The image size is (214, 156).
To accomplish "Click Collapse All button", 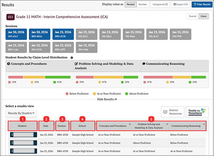I will coord(160,5).
